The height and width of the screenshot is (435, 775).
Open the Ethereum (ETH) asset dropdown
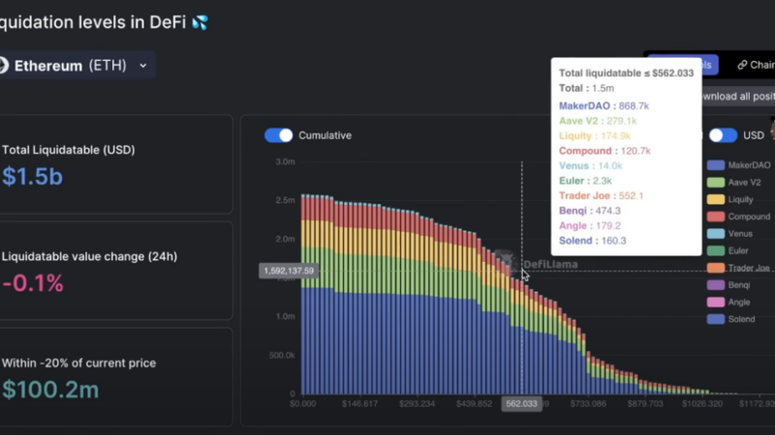(x=77, y=66)
